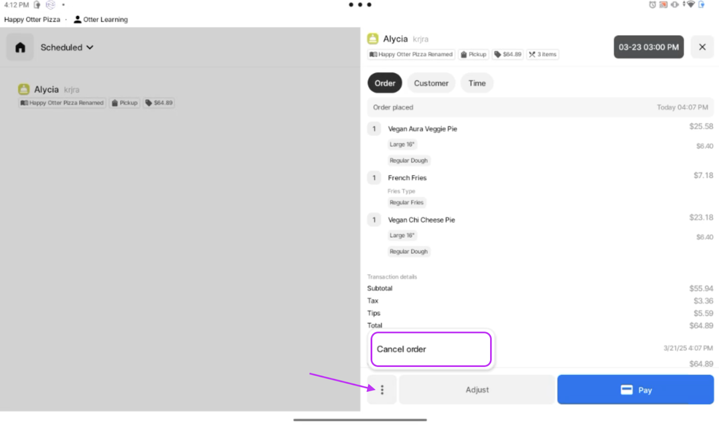Choose Cancel order from popup menu
The height and width of the screenshot is (427, 719).
(431, 349)
